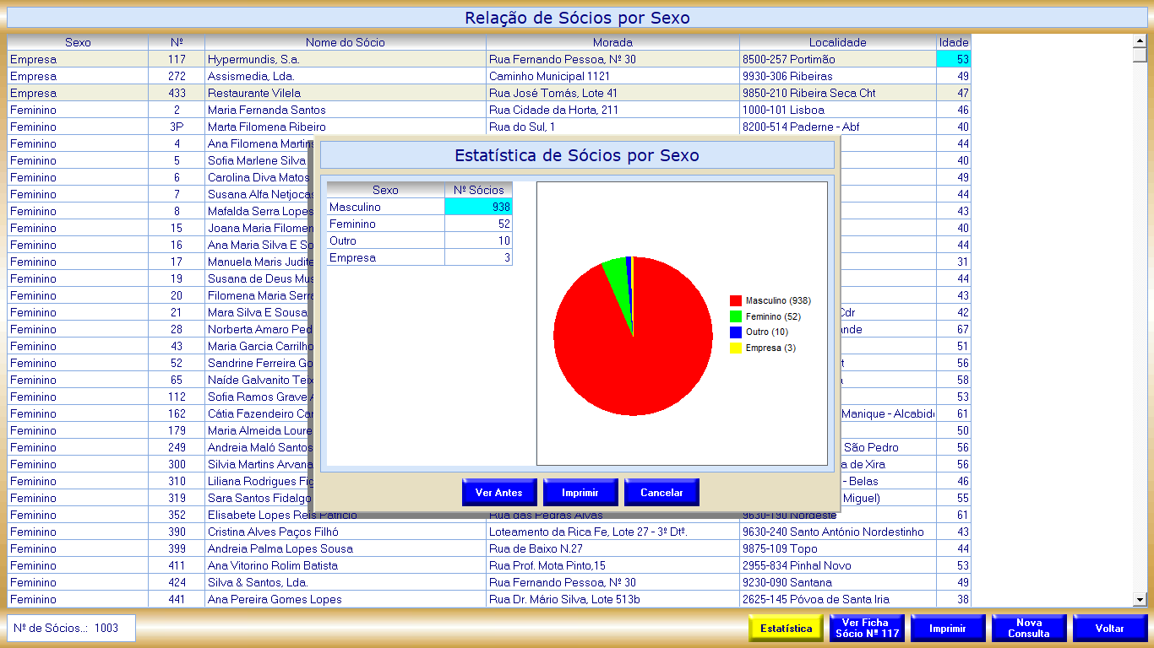
Task: Cancel the statistics dialog
Action: (661, 493)
